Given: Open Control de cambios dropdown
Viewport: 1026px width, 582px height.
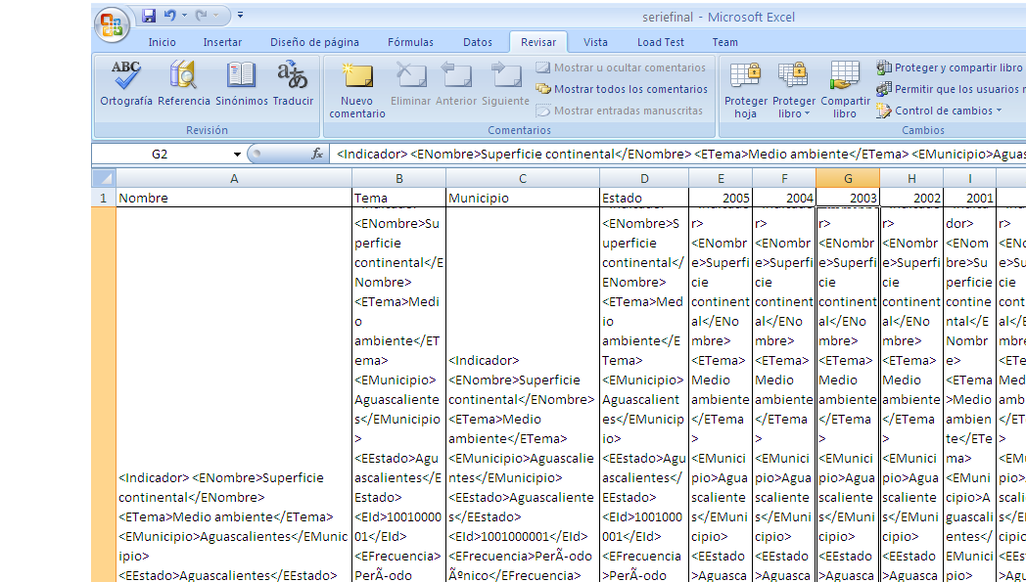Looking at the screenshot, I should click(x=939, y=111).
